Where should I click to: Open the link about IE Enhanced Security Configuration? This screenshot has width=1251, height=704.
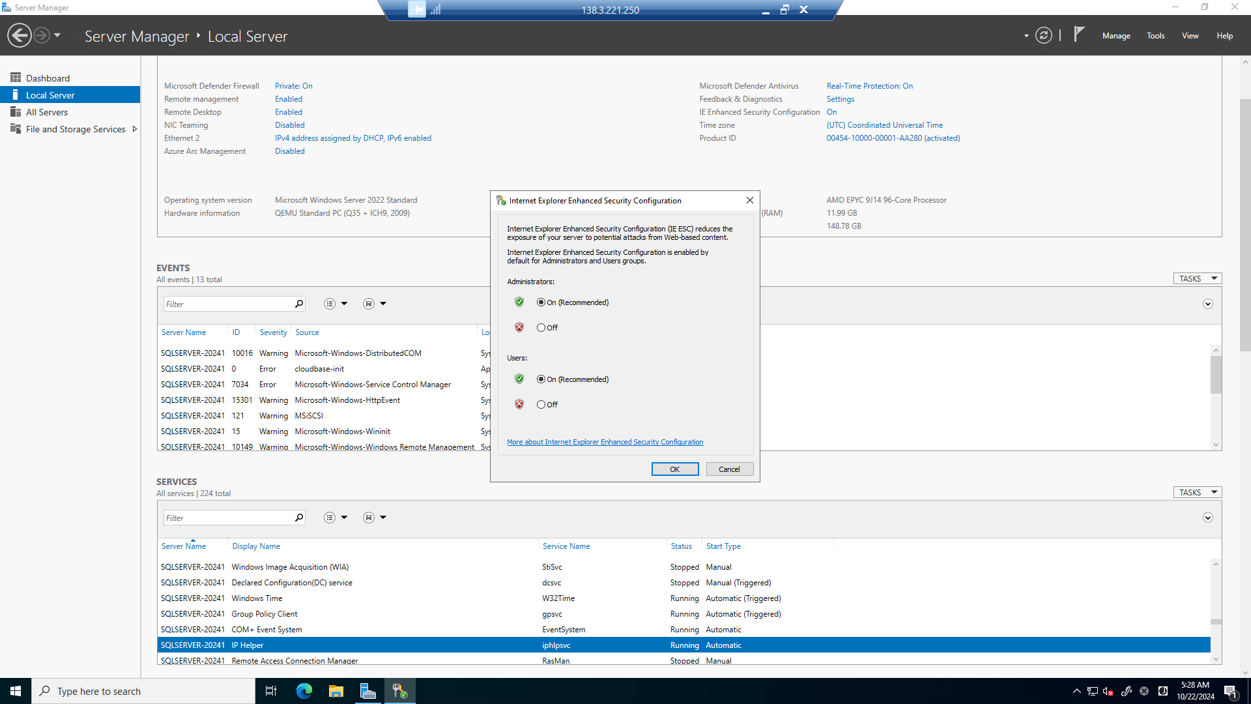(605, 442)
